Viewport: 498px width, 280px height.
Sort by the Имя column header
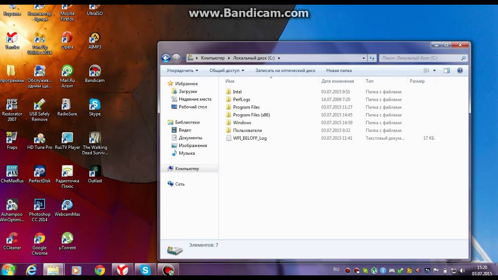(271, 81)
